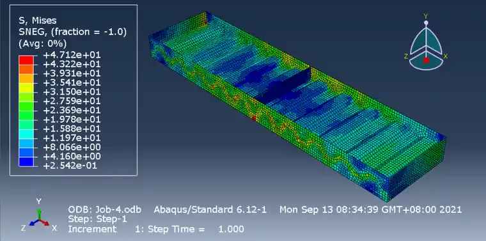
Task: Click legend value +8.066e+00
Action: tap(72, 147)
